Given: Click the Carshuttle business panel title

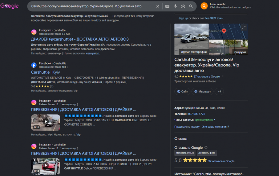Looking at the screenshot, I should tap(207, 65).
